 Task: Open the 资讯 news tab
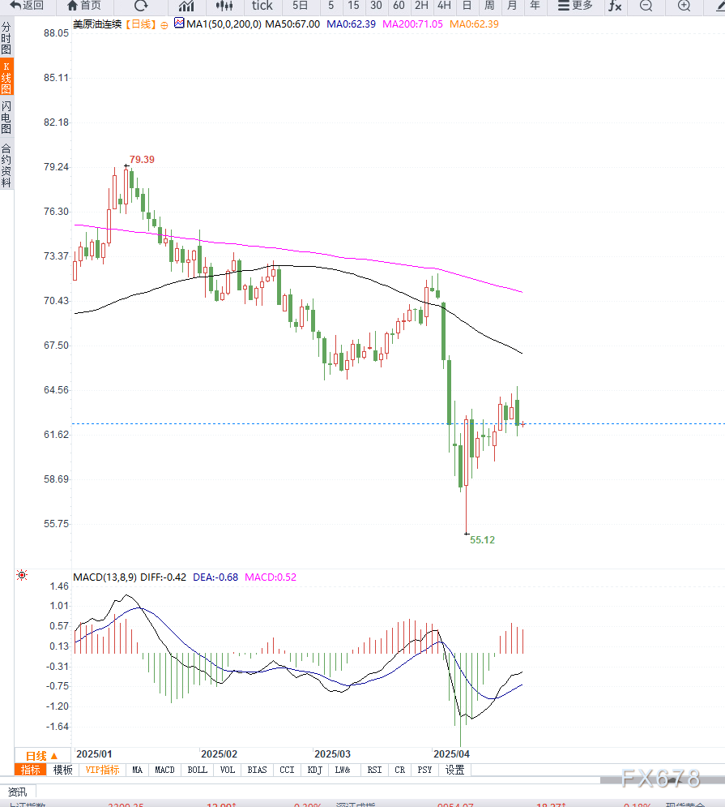click(x=17, y=792)
